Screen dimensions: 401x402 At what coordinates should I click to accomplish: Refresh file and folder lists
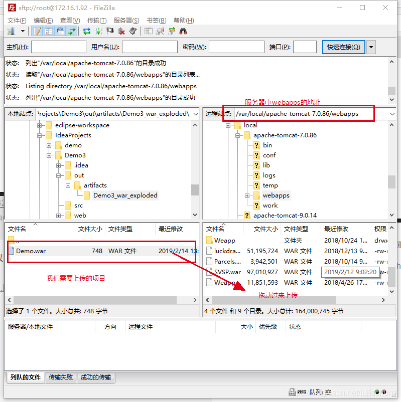(x=87, y=31)
